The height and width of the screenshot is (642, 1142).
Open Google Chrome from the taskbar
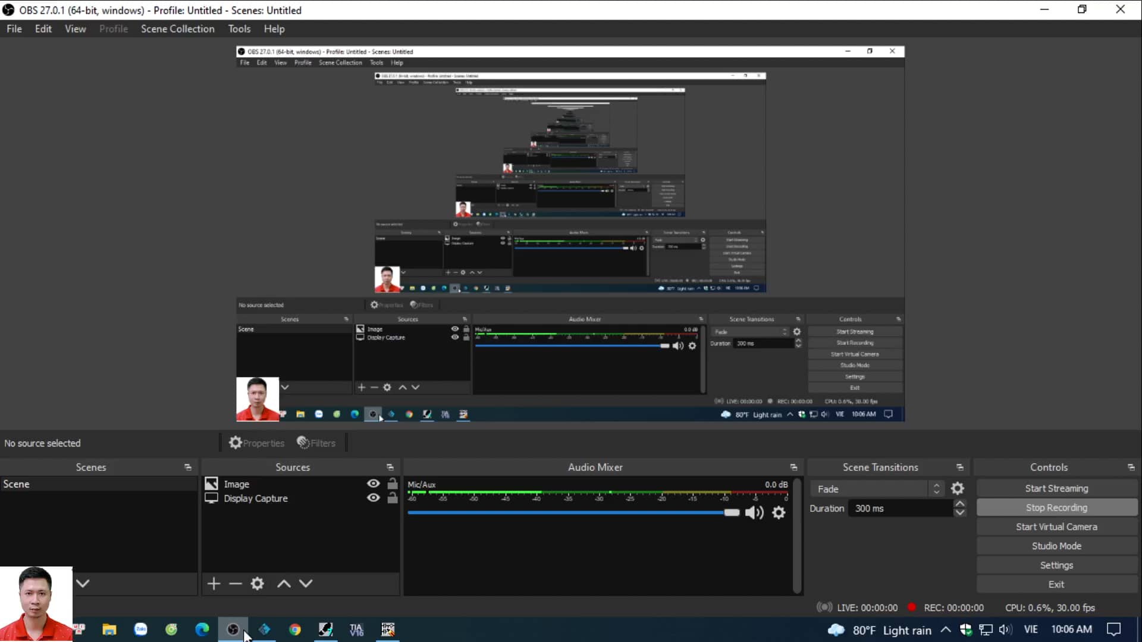[295, 630]
